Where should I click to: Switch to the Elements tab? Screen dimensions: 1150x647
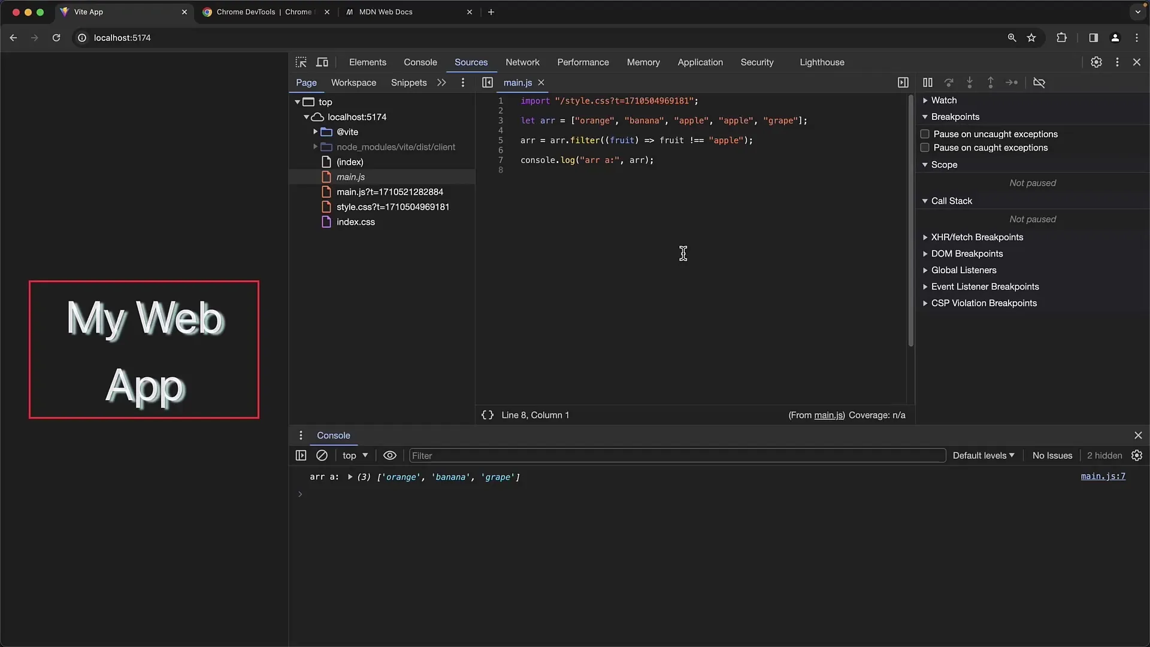tap(368, 62)
